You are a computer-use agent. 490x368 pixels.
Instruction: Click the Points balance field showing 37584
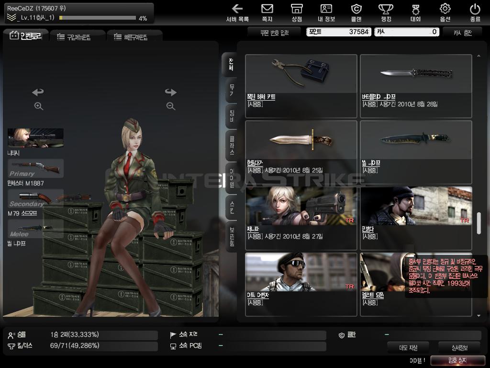point(338,32)
